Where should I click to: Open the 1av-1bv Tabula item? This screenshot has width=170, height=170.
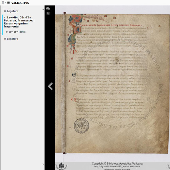[x=17, y=32]
